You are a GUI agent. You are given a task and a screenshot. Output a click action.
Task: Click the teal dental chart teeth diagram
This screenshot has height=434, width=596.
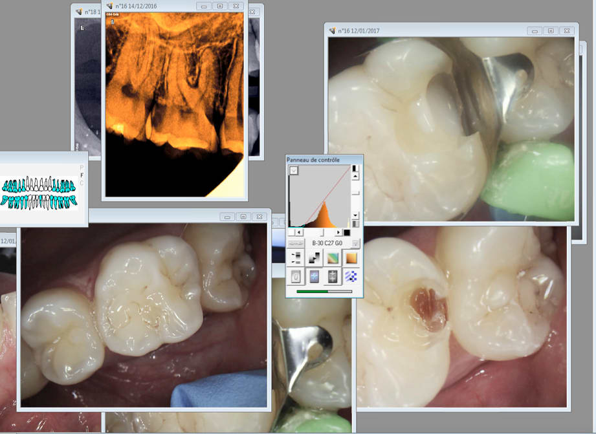pos(40,193)
